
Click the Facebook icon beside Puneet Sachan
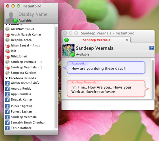point(8,112)
